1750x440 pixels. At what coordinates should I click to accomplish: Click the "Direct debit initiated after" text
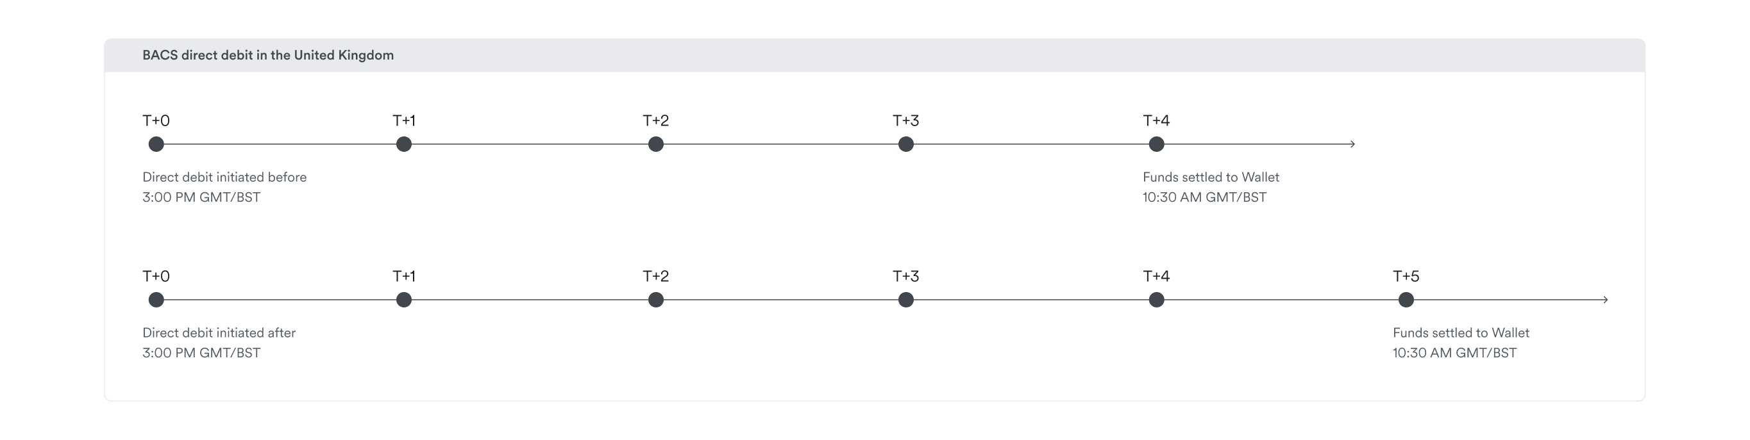point(219,332)
